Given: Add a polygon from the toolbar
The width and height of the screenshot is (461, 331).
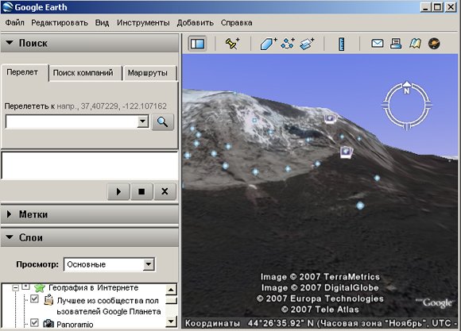Looking at the screenshot, I should 268,44.
